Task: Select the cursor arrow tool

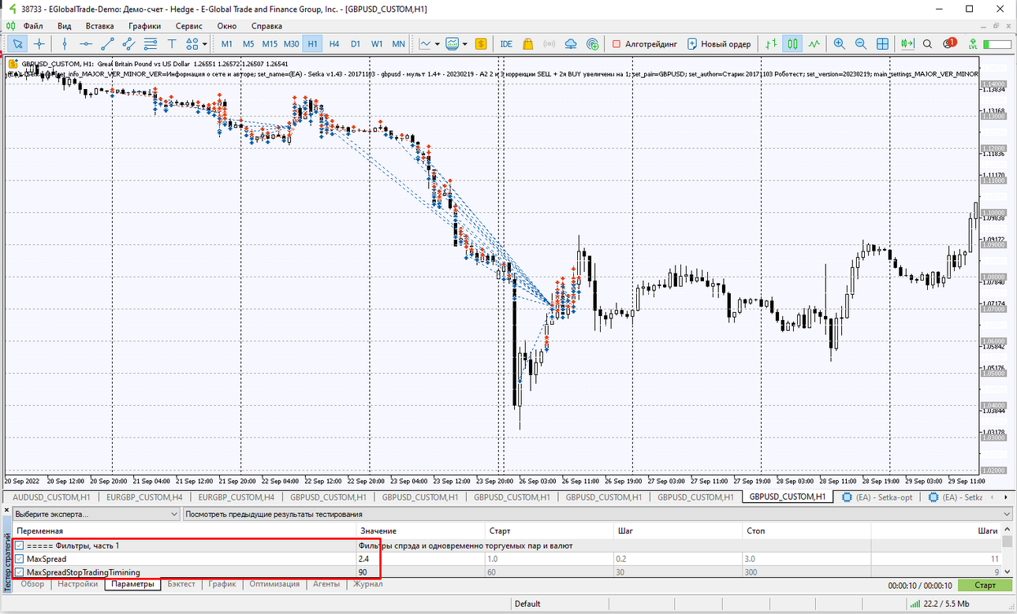Action: pos(17,44)
